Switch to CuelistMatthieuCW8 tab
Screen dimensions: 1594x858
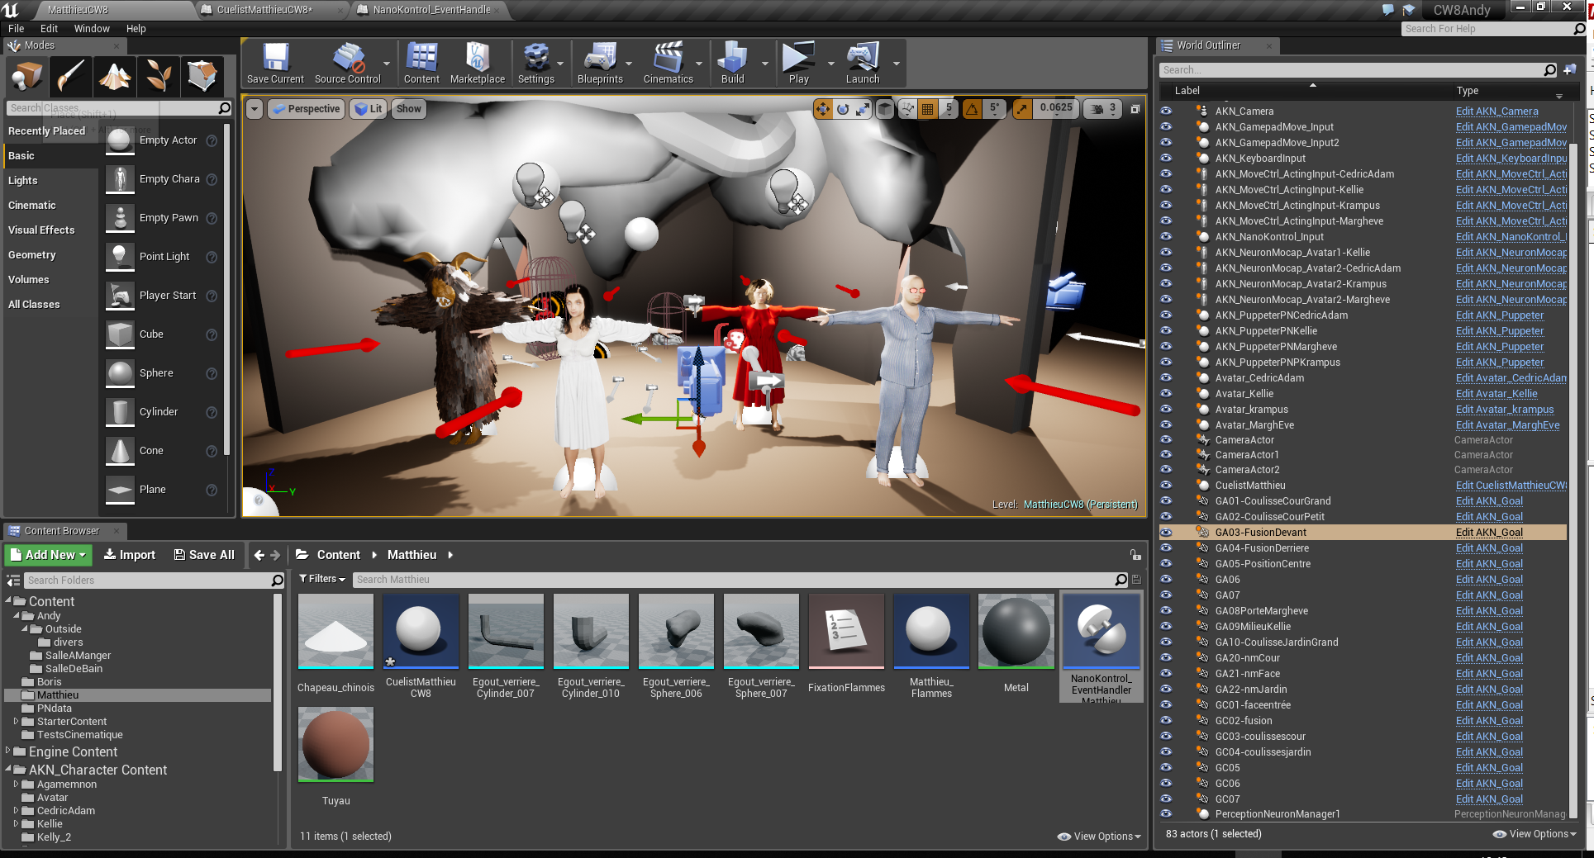click(x=264, y=10)
